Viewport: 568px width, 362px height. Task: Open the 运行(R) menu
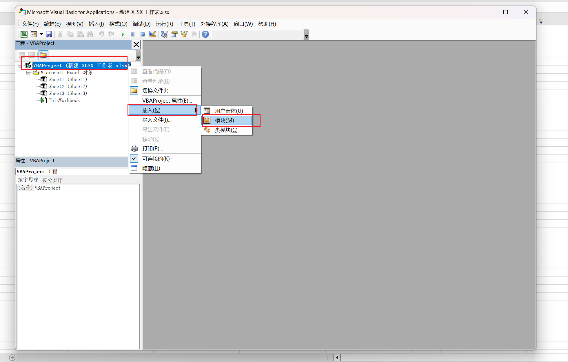point(164,24)
